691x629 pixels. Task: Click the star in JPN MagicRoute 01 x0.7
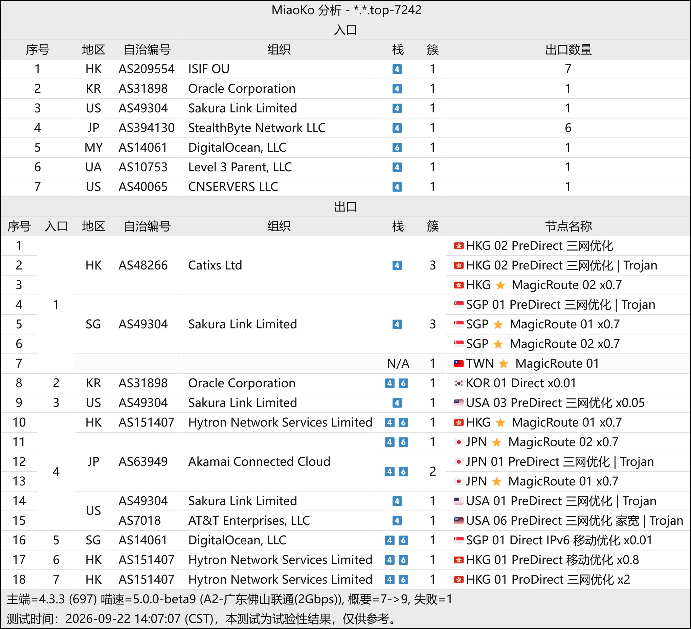click(497, 481)
